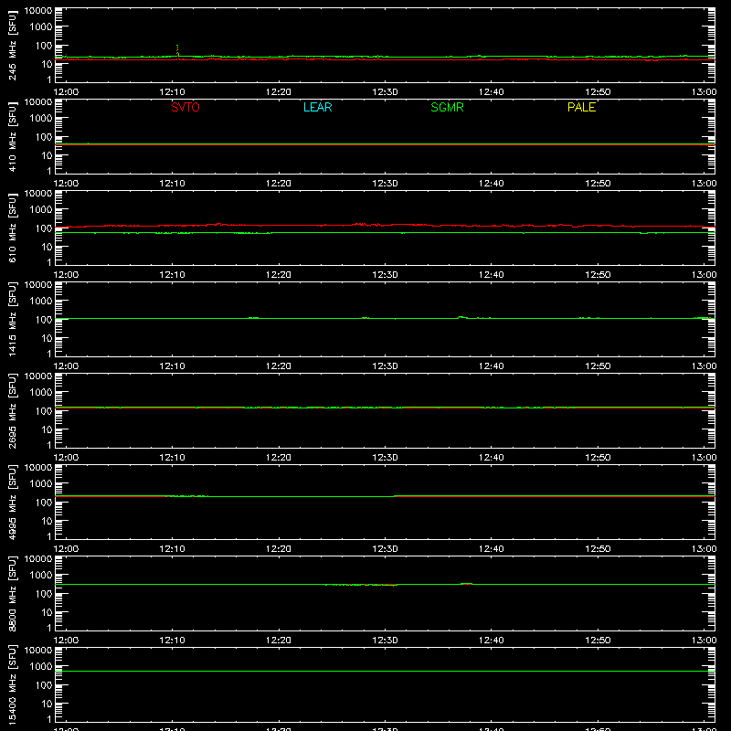Click 12:30 time label under 8800 MHz plot
731x731 pixels.
click(385, 641)
